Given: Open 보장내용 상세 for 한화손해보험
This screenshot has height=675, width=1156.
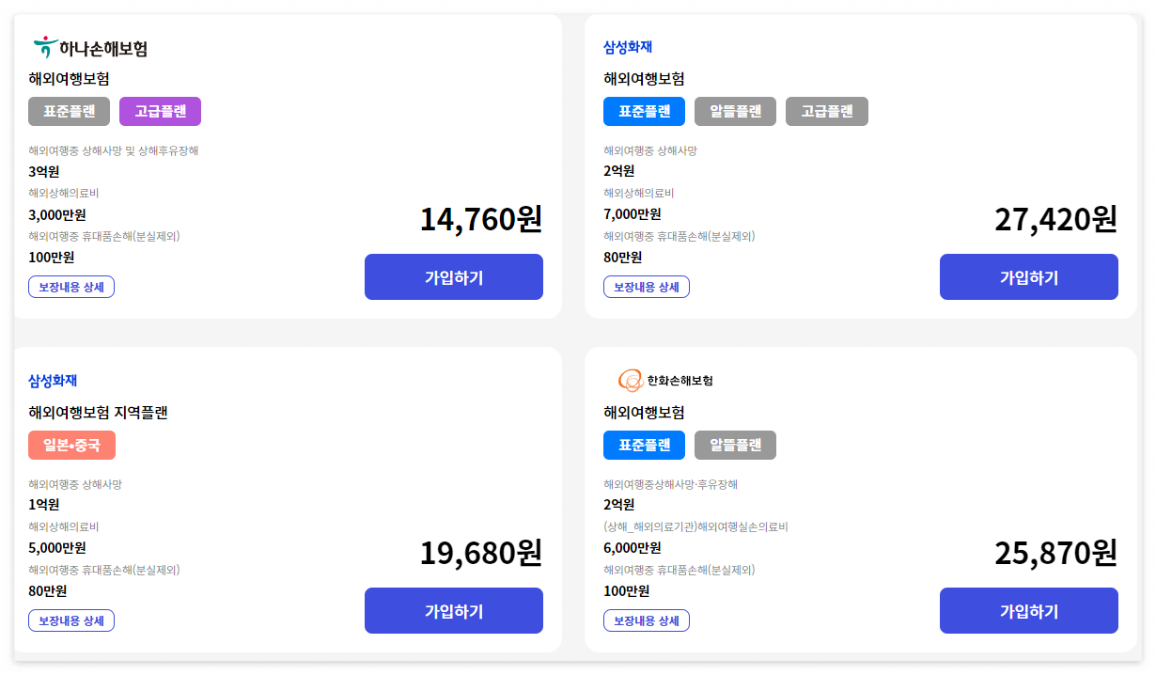Looking at the screenshot, I should tap(647, 620).
